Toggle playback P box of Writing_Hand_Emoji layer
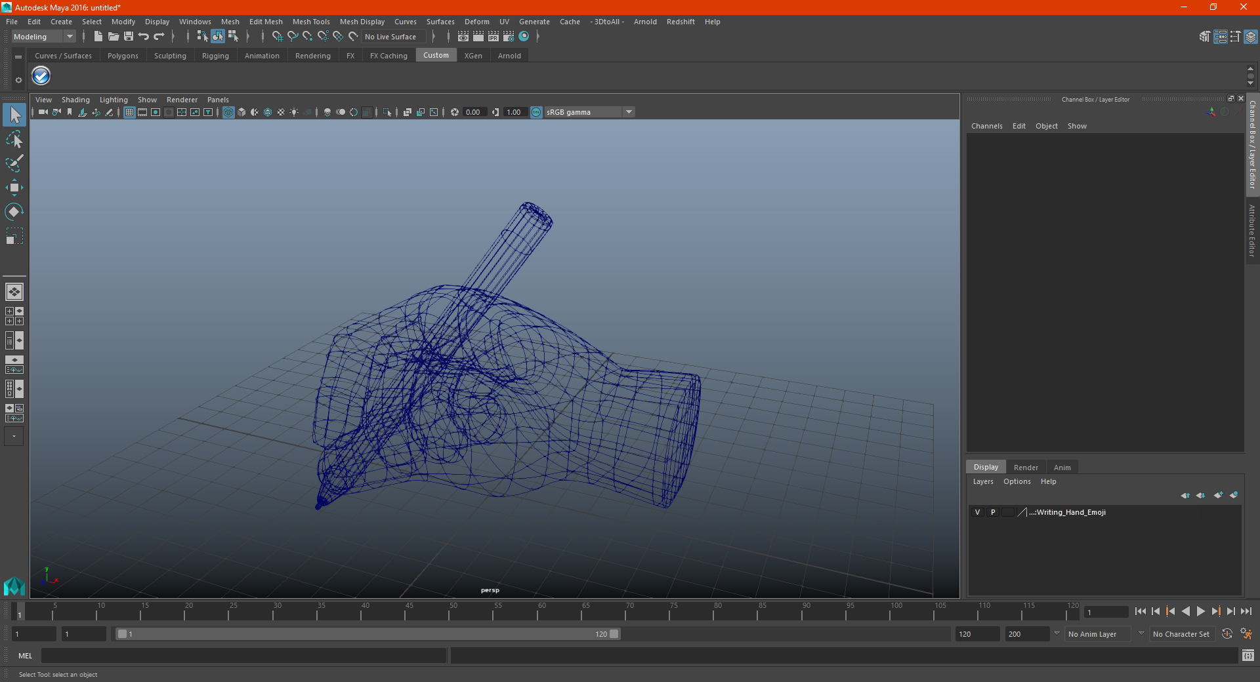The height and width of the screenshot is (682, 1260). 993,512
